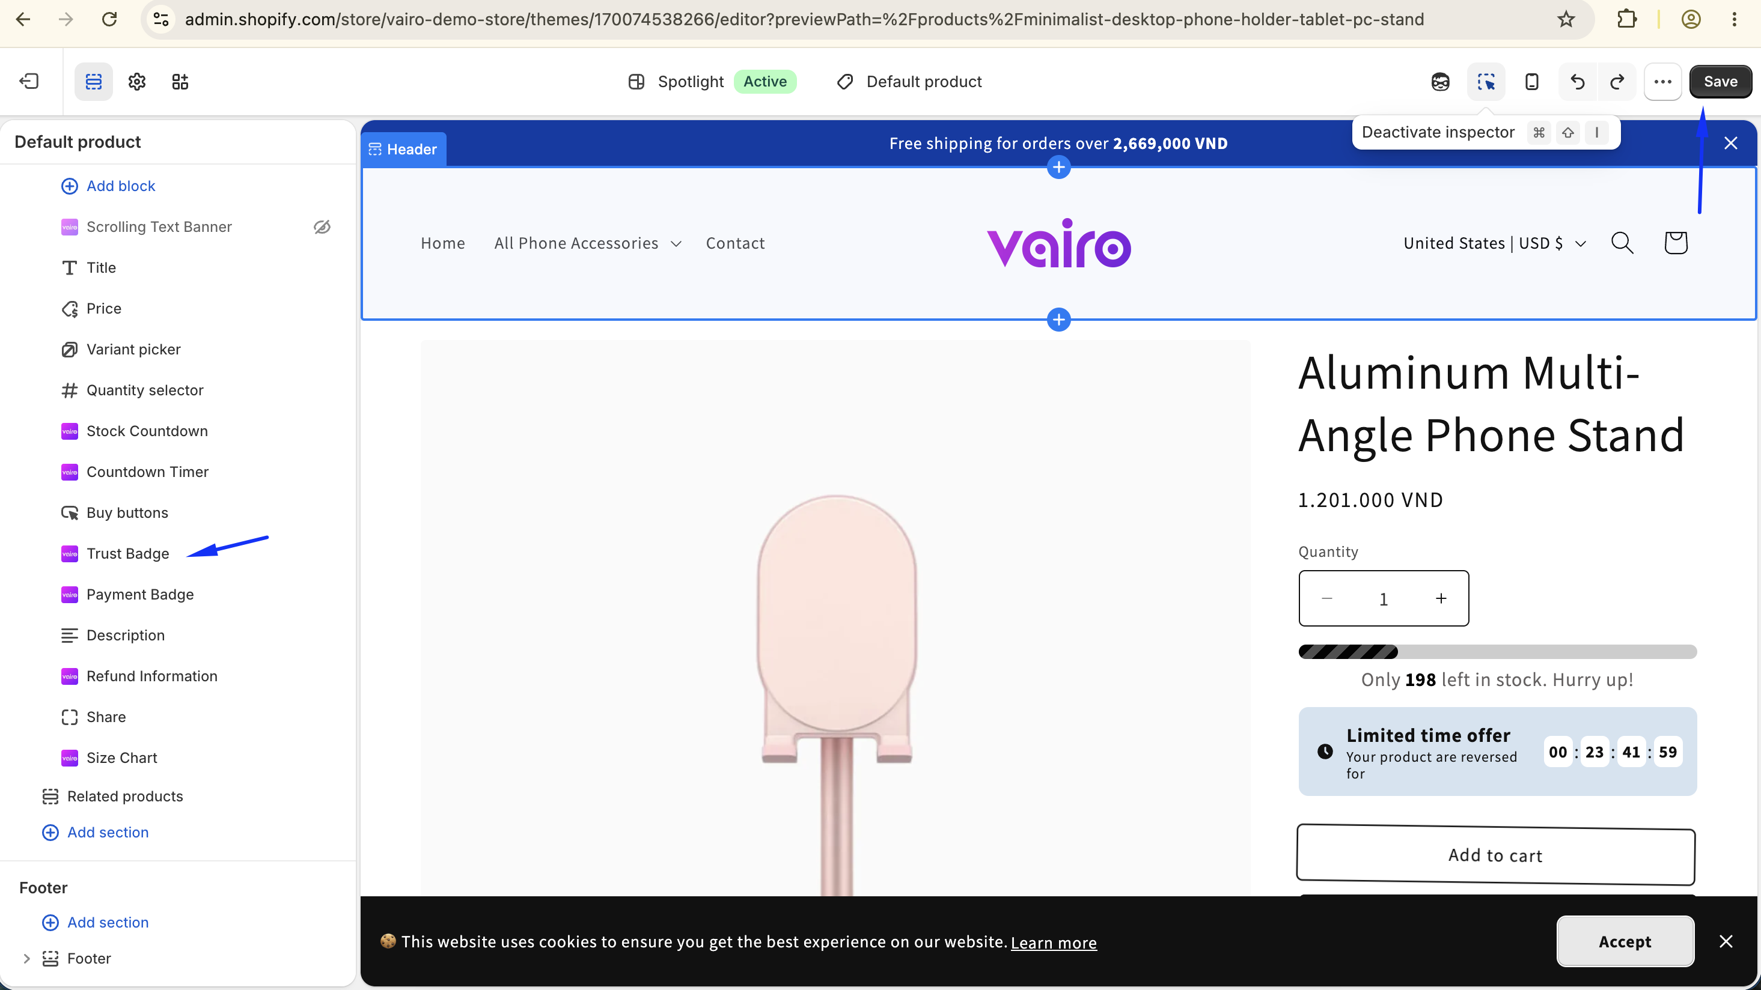Add section below header plus button

point(1058,319)
